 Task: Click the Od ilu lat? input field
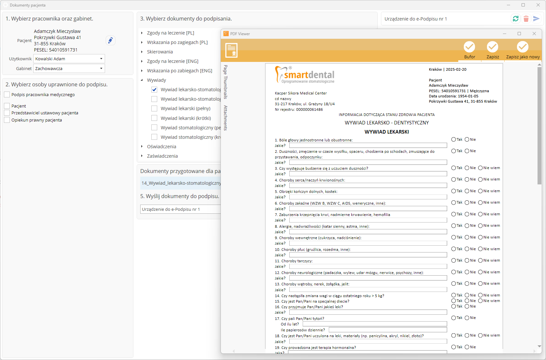click(x=375, y=324)
